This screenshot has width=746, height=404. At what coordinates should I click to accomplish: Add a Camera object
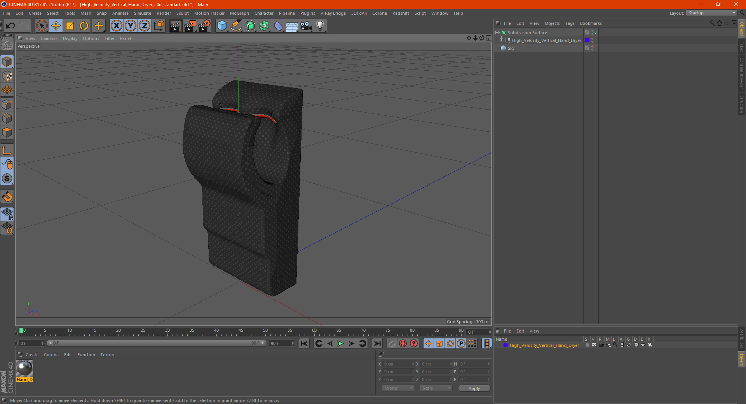306,26
